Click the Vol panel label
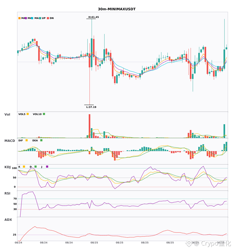This screenshot has width=233, height=250. 7,114
